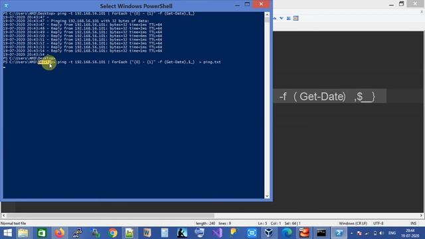Open the Windows Start menu
This screenshot has height=239, width=425.
[x=7, y=233]
